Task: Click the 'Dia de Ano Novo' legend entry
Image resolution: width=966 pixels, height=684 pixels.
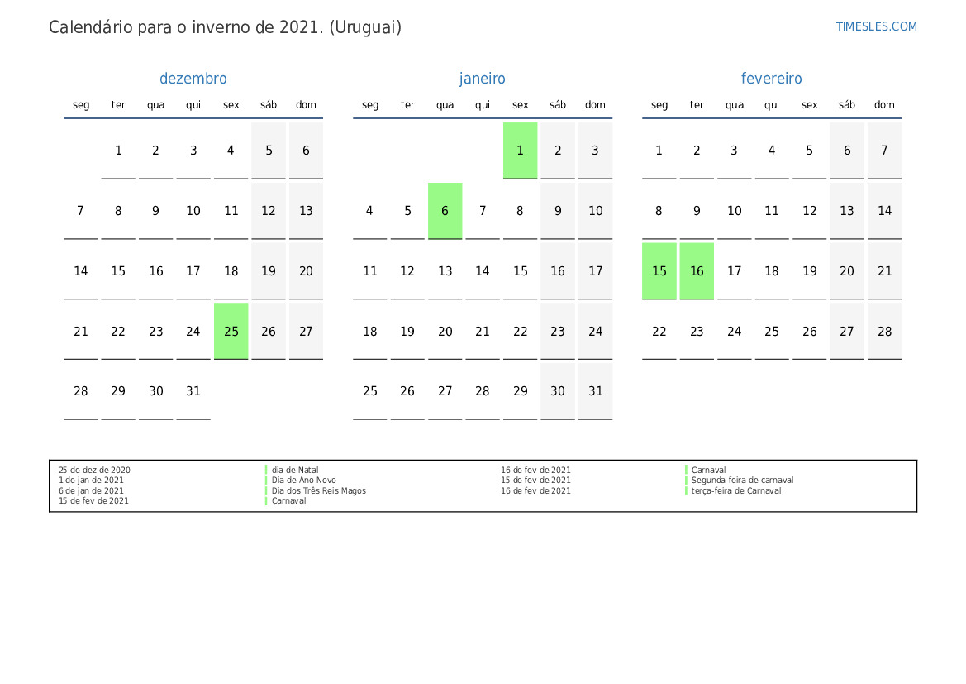Action: tap(304, 480)
